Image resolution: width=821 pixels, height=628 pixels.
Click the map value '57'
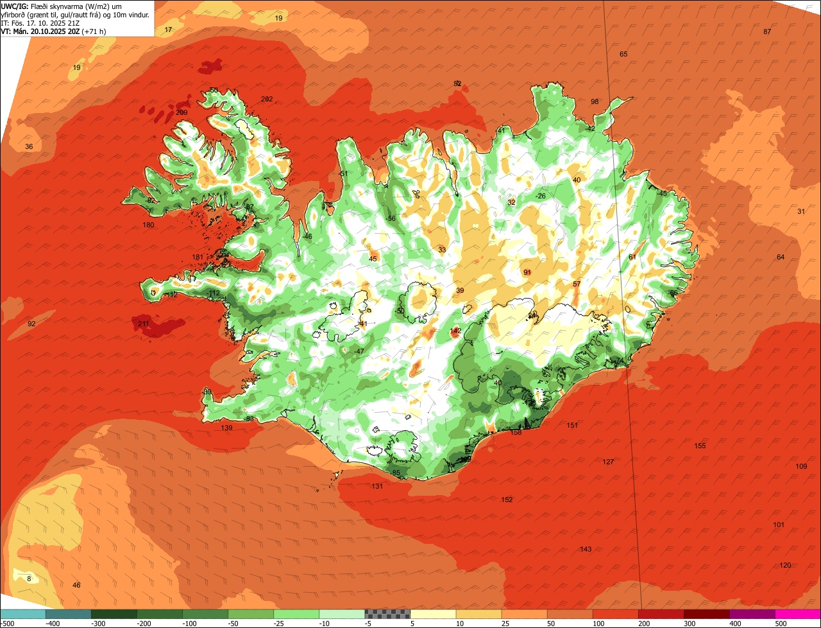click(577, 284)
